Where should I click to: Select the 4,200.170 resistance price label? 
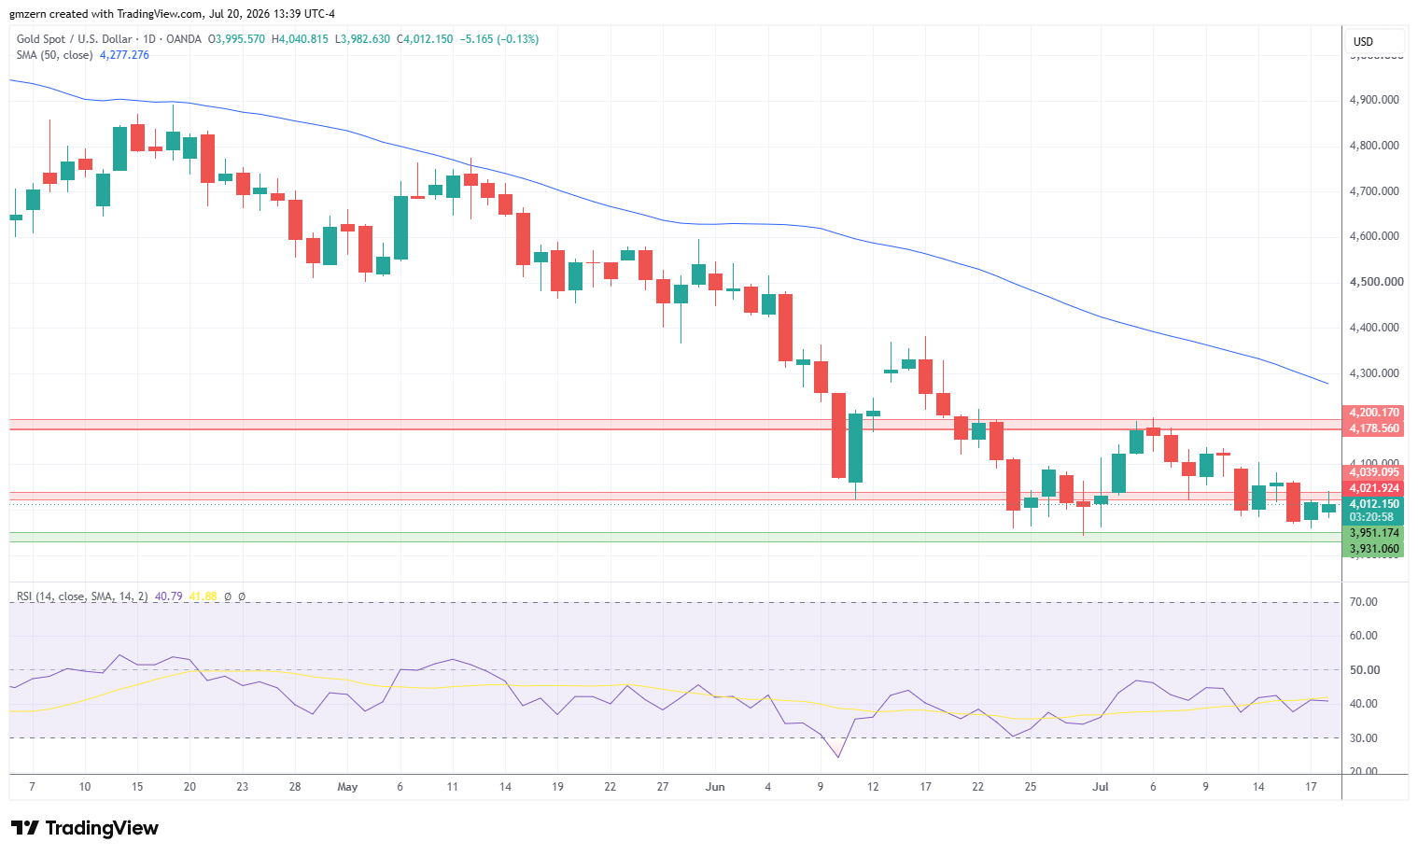pos(1372,413)
